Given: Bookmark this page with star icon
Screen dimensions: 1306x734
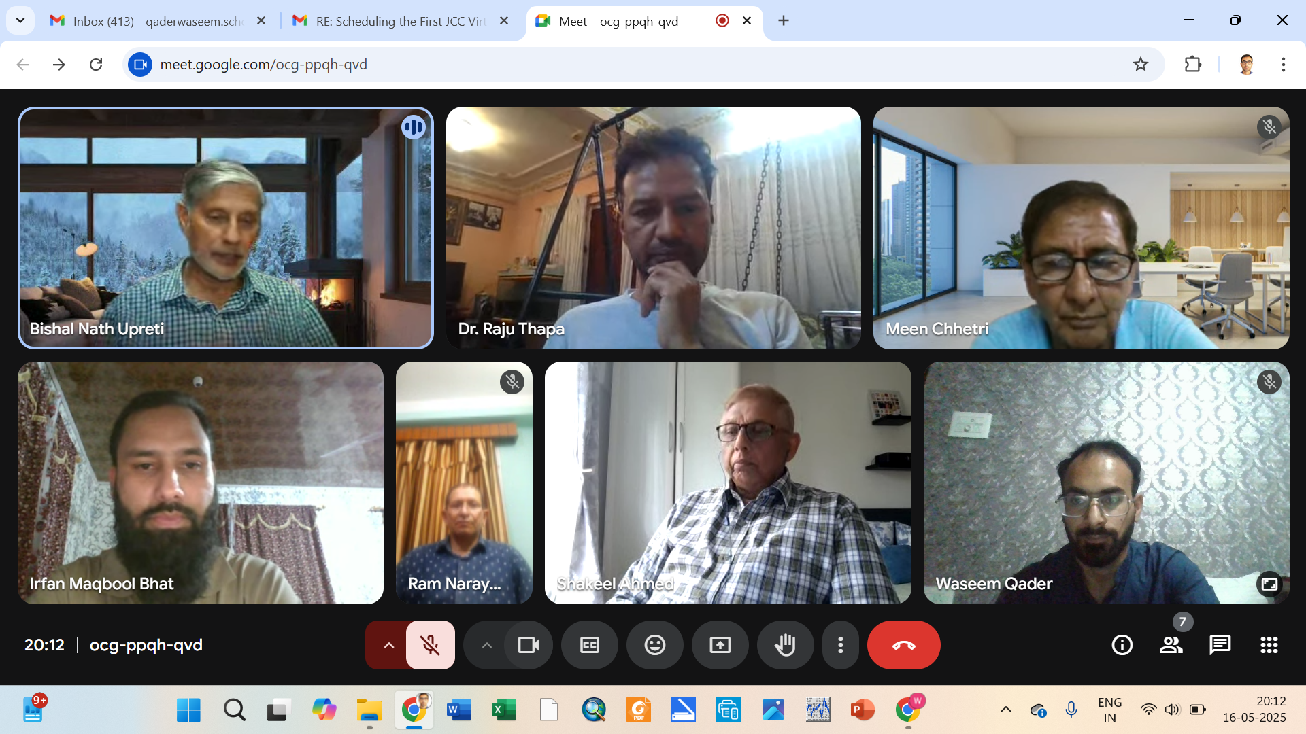Looking at the screenshot, I should pos(1141,65).
